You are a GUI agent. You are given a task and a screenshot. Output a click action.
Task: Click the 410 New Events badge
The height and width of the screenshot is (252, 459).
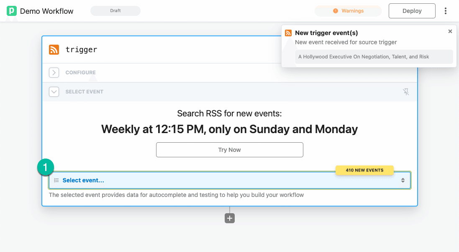[364, 170]
